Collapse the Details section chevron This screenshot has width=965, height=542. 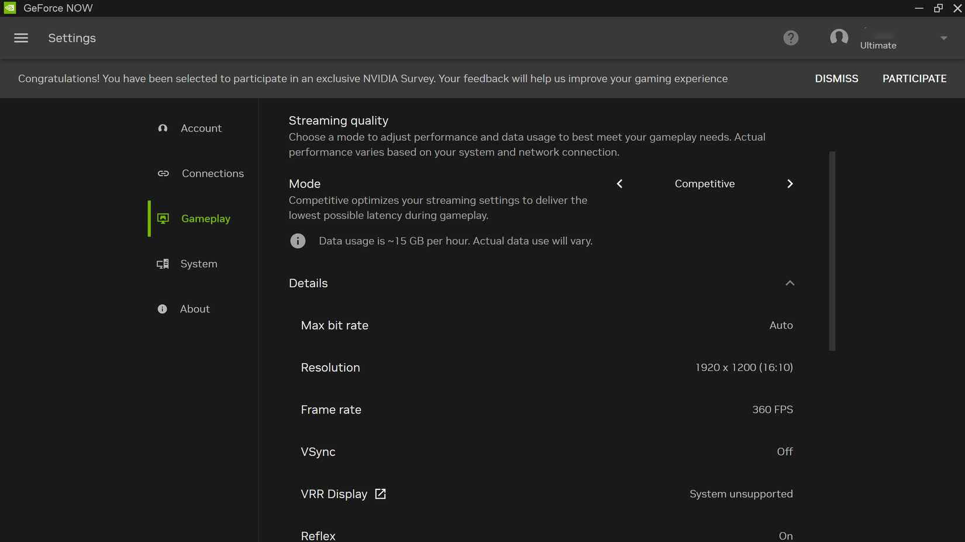pyautogui.click(x=790, y=283)
